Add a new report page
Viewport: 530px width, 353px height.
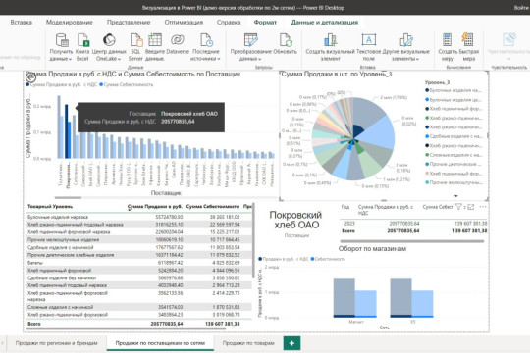coord(291,343)
